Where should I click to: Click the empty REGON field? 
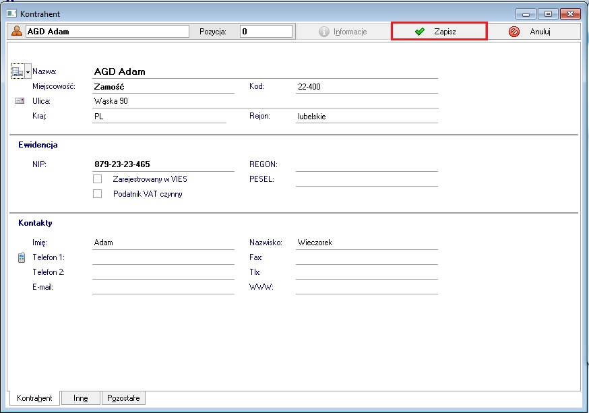367,164
